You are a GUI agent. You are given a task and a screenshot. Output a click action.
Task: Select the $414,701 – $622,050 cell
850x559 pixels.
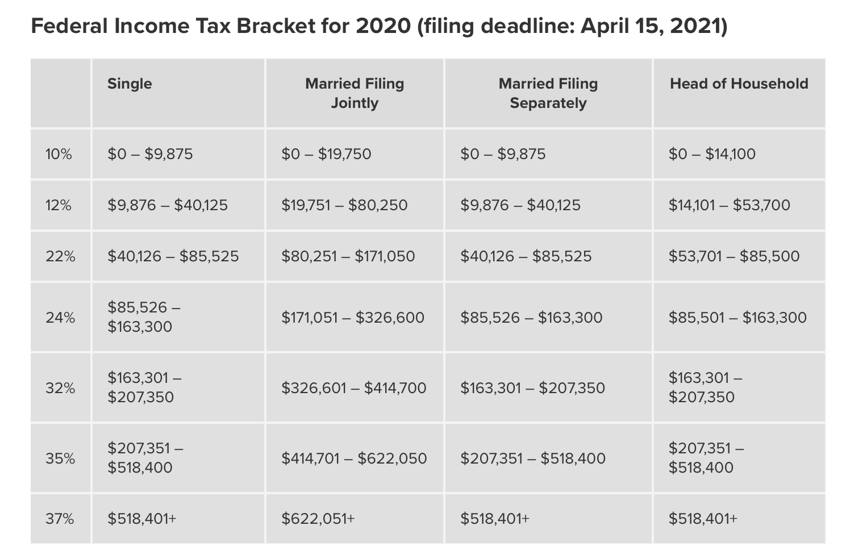(x=354, y=458)
